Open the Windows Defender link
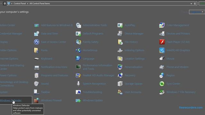The width and height of the screenshot is (205, 115). click(11, 100)
